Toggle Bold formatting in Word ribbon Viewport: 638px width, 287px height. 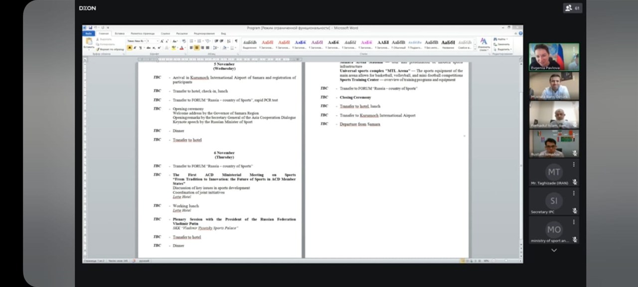pos(130,48)
